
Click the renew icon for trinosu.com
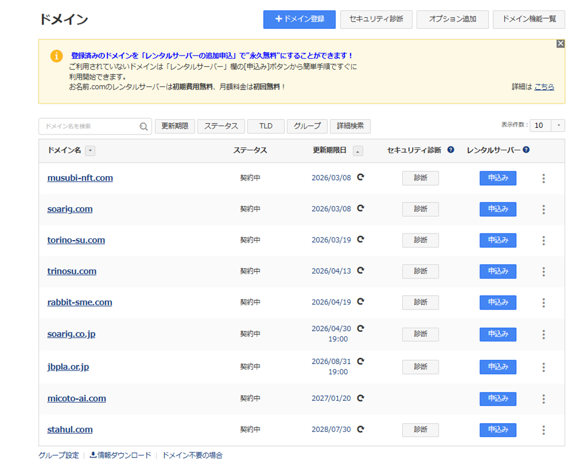[x=360, y=270]
